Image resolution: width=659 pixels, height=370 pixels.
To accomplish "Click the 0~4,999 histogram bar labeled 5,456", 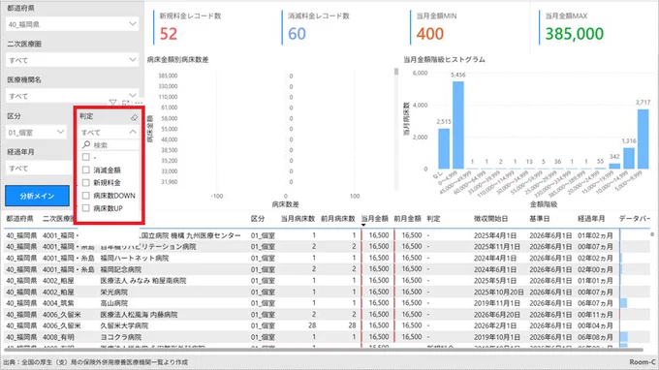I will click(458, 125).
